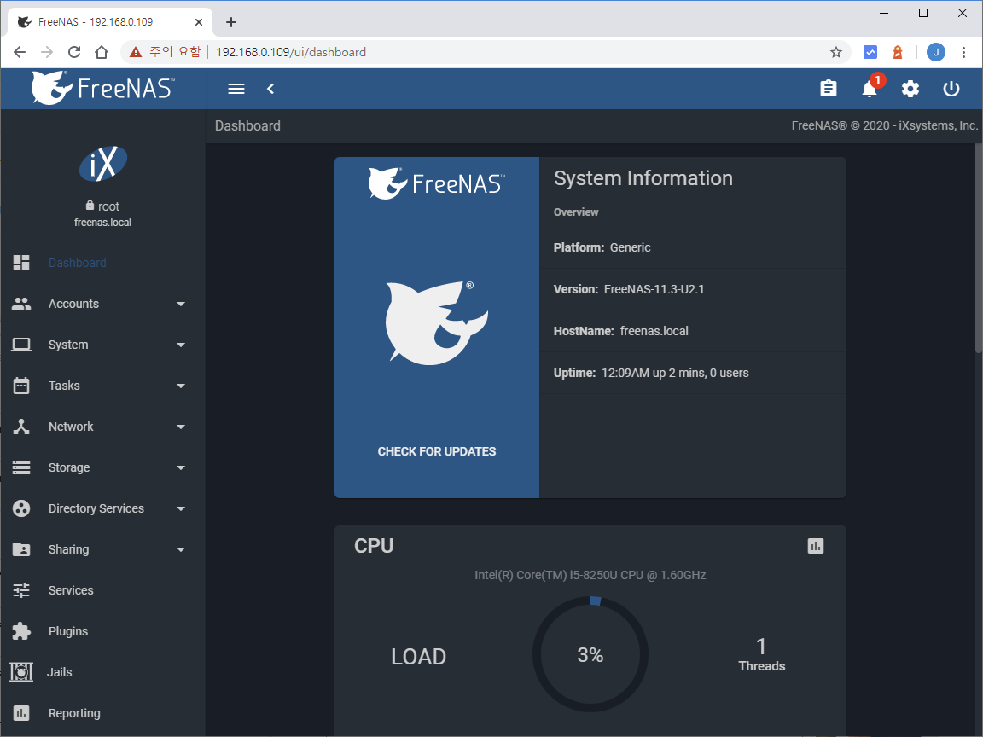
Task: Expand the Network dropdown arrow
Action: [x=181, y=427]
